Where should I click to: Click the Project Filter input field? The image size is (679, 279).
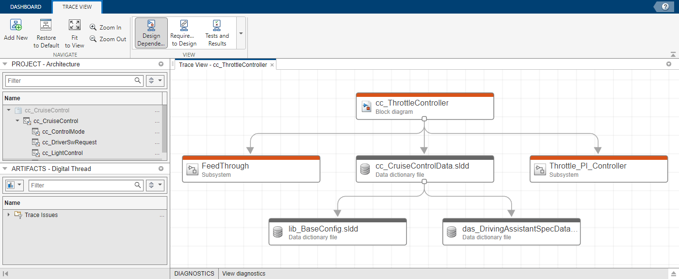(x=69, y=80)
